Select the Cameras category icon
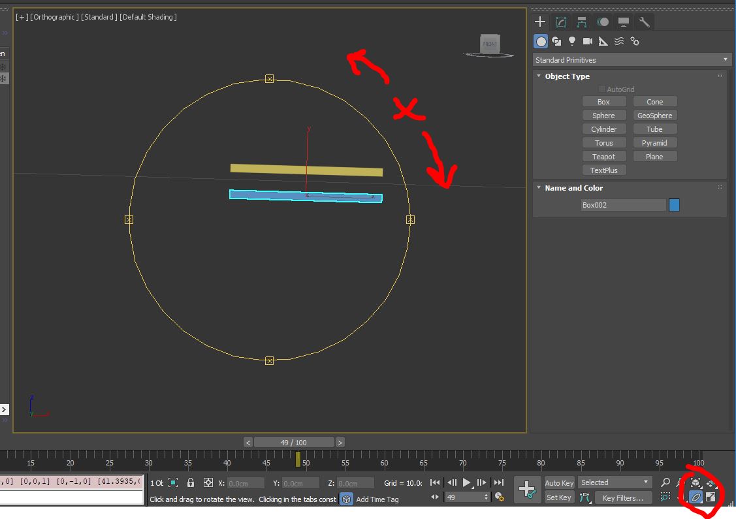The image size is (736, 519). point(588,41)
